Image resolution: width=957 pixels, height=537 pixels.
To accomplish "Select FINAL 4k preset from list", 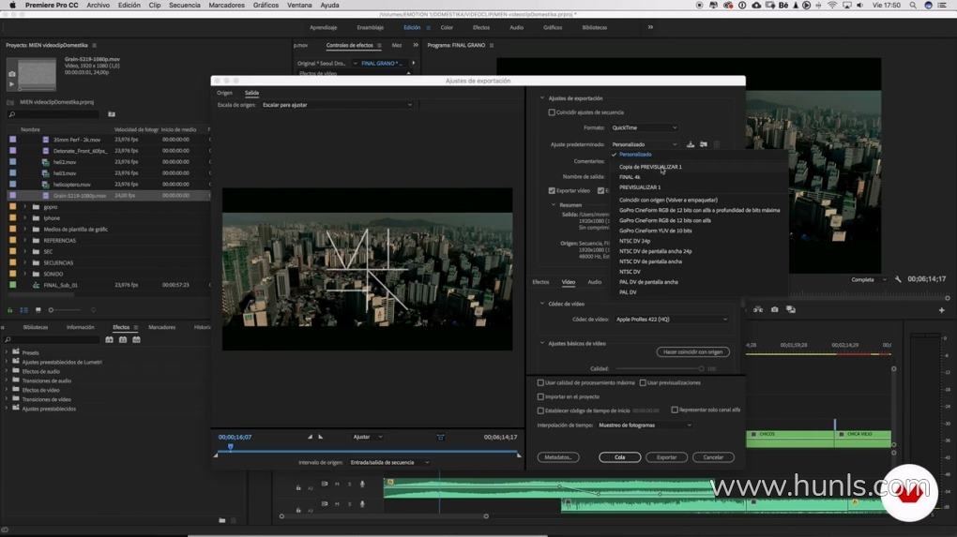I will point(630,177).
